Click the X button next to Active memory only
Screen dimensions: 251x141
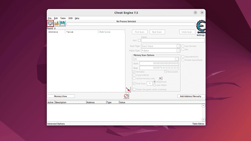(x=160, y=78)
